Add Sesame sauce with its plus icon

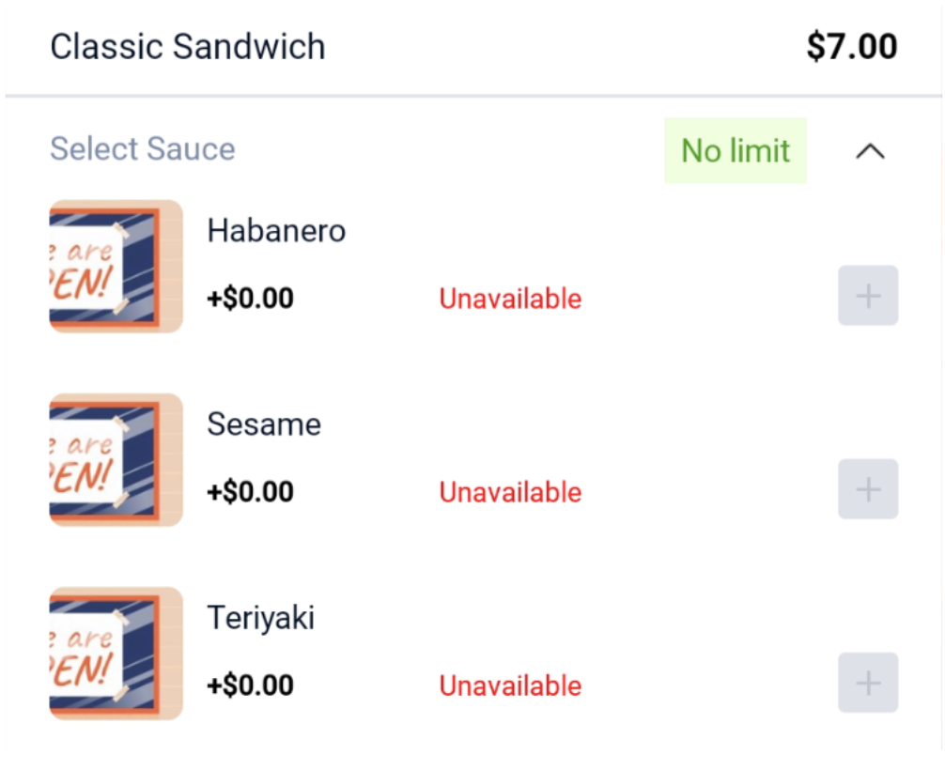pos(868,489)
